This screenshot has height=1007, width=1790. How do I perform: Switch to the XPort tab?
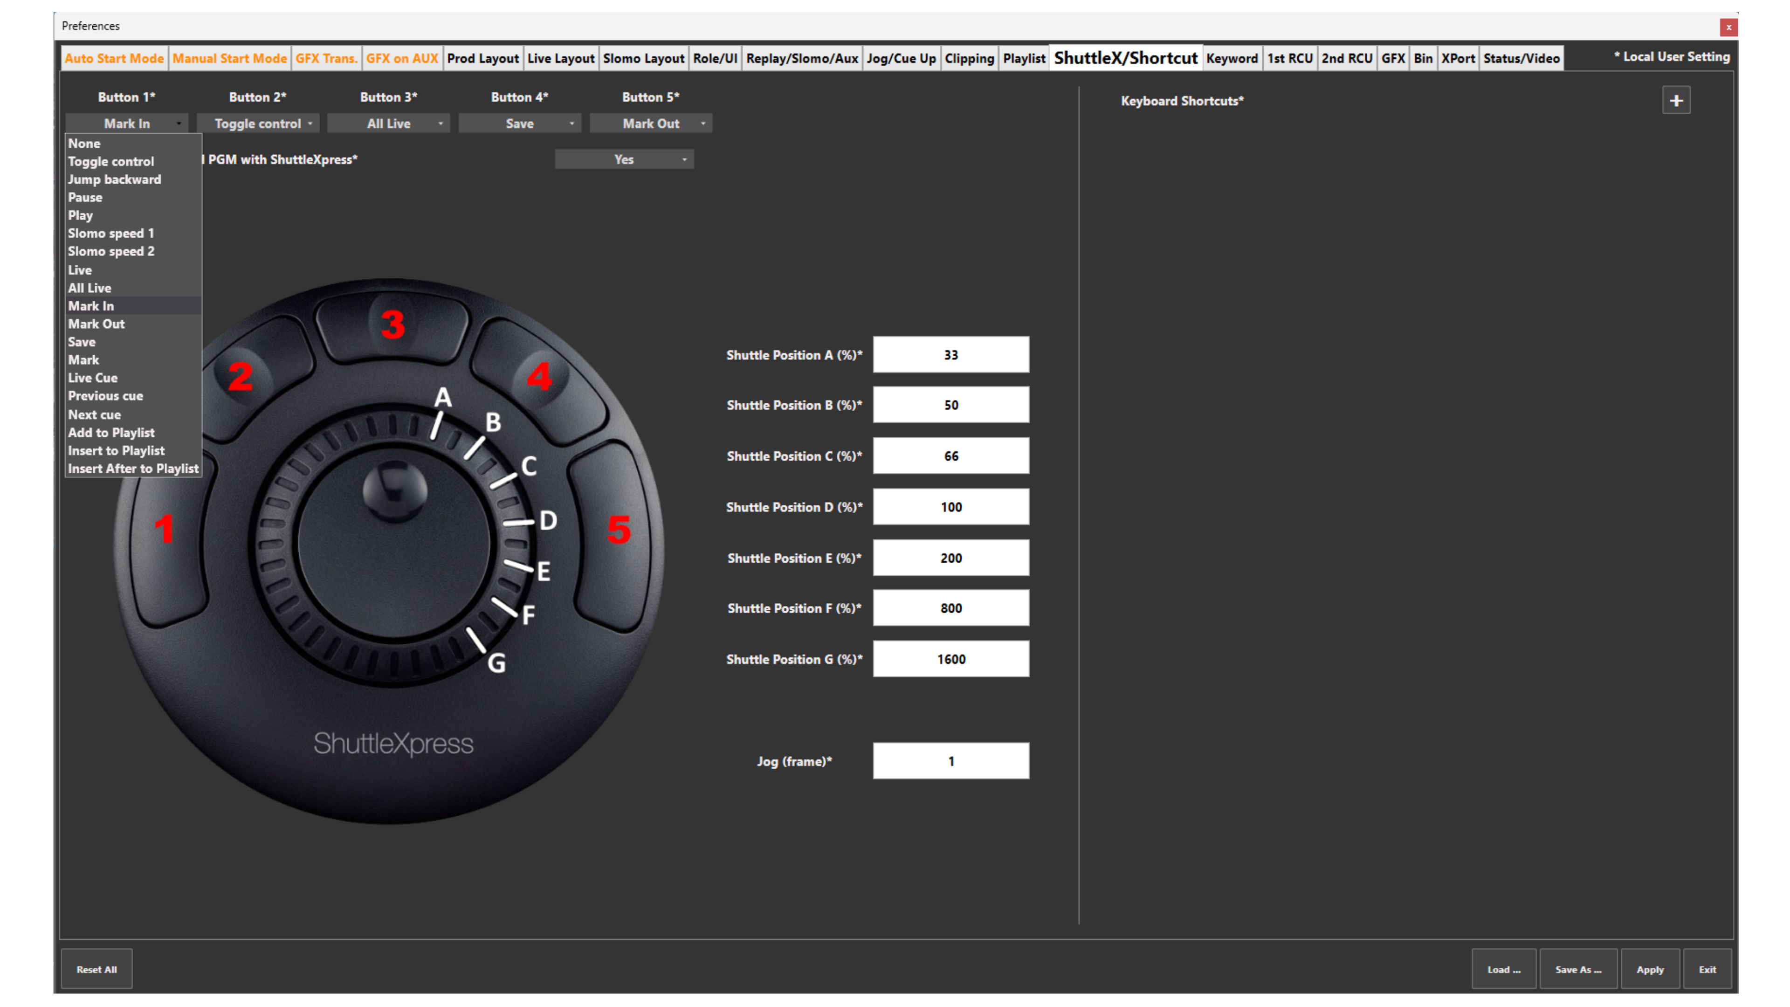click(x=1458, y=58)
